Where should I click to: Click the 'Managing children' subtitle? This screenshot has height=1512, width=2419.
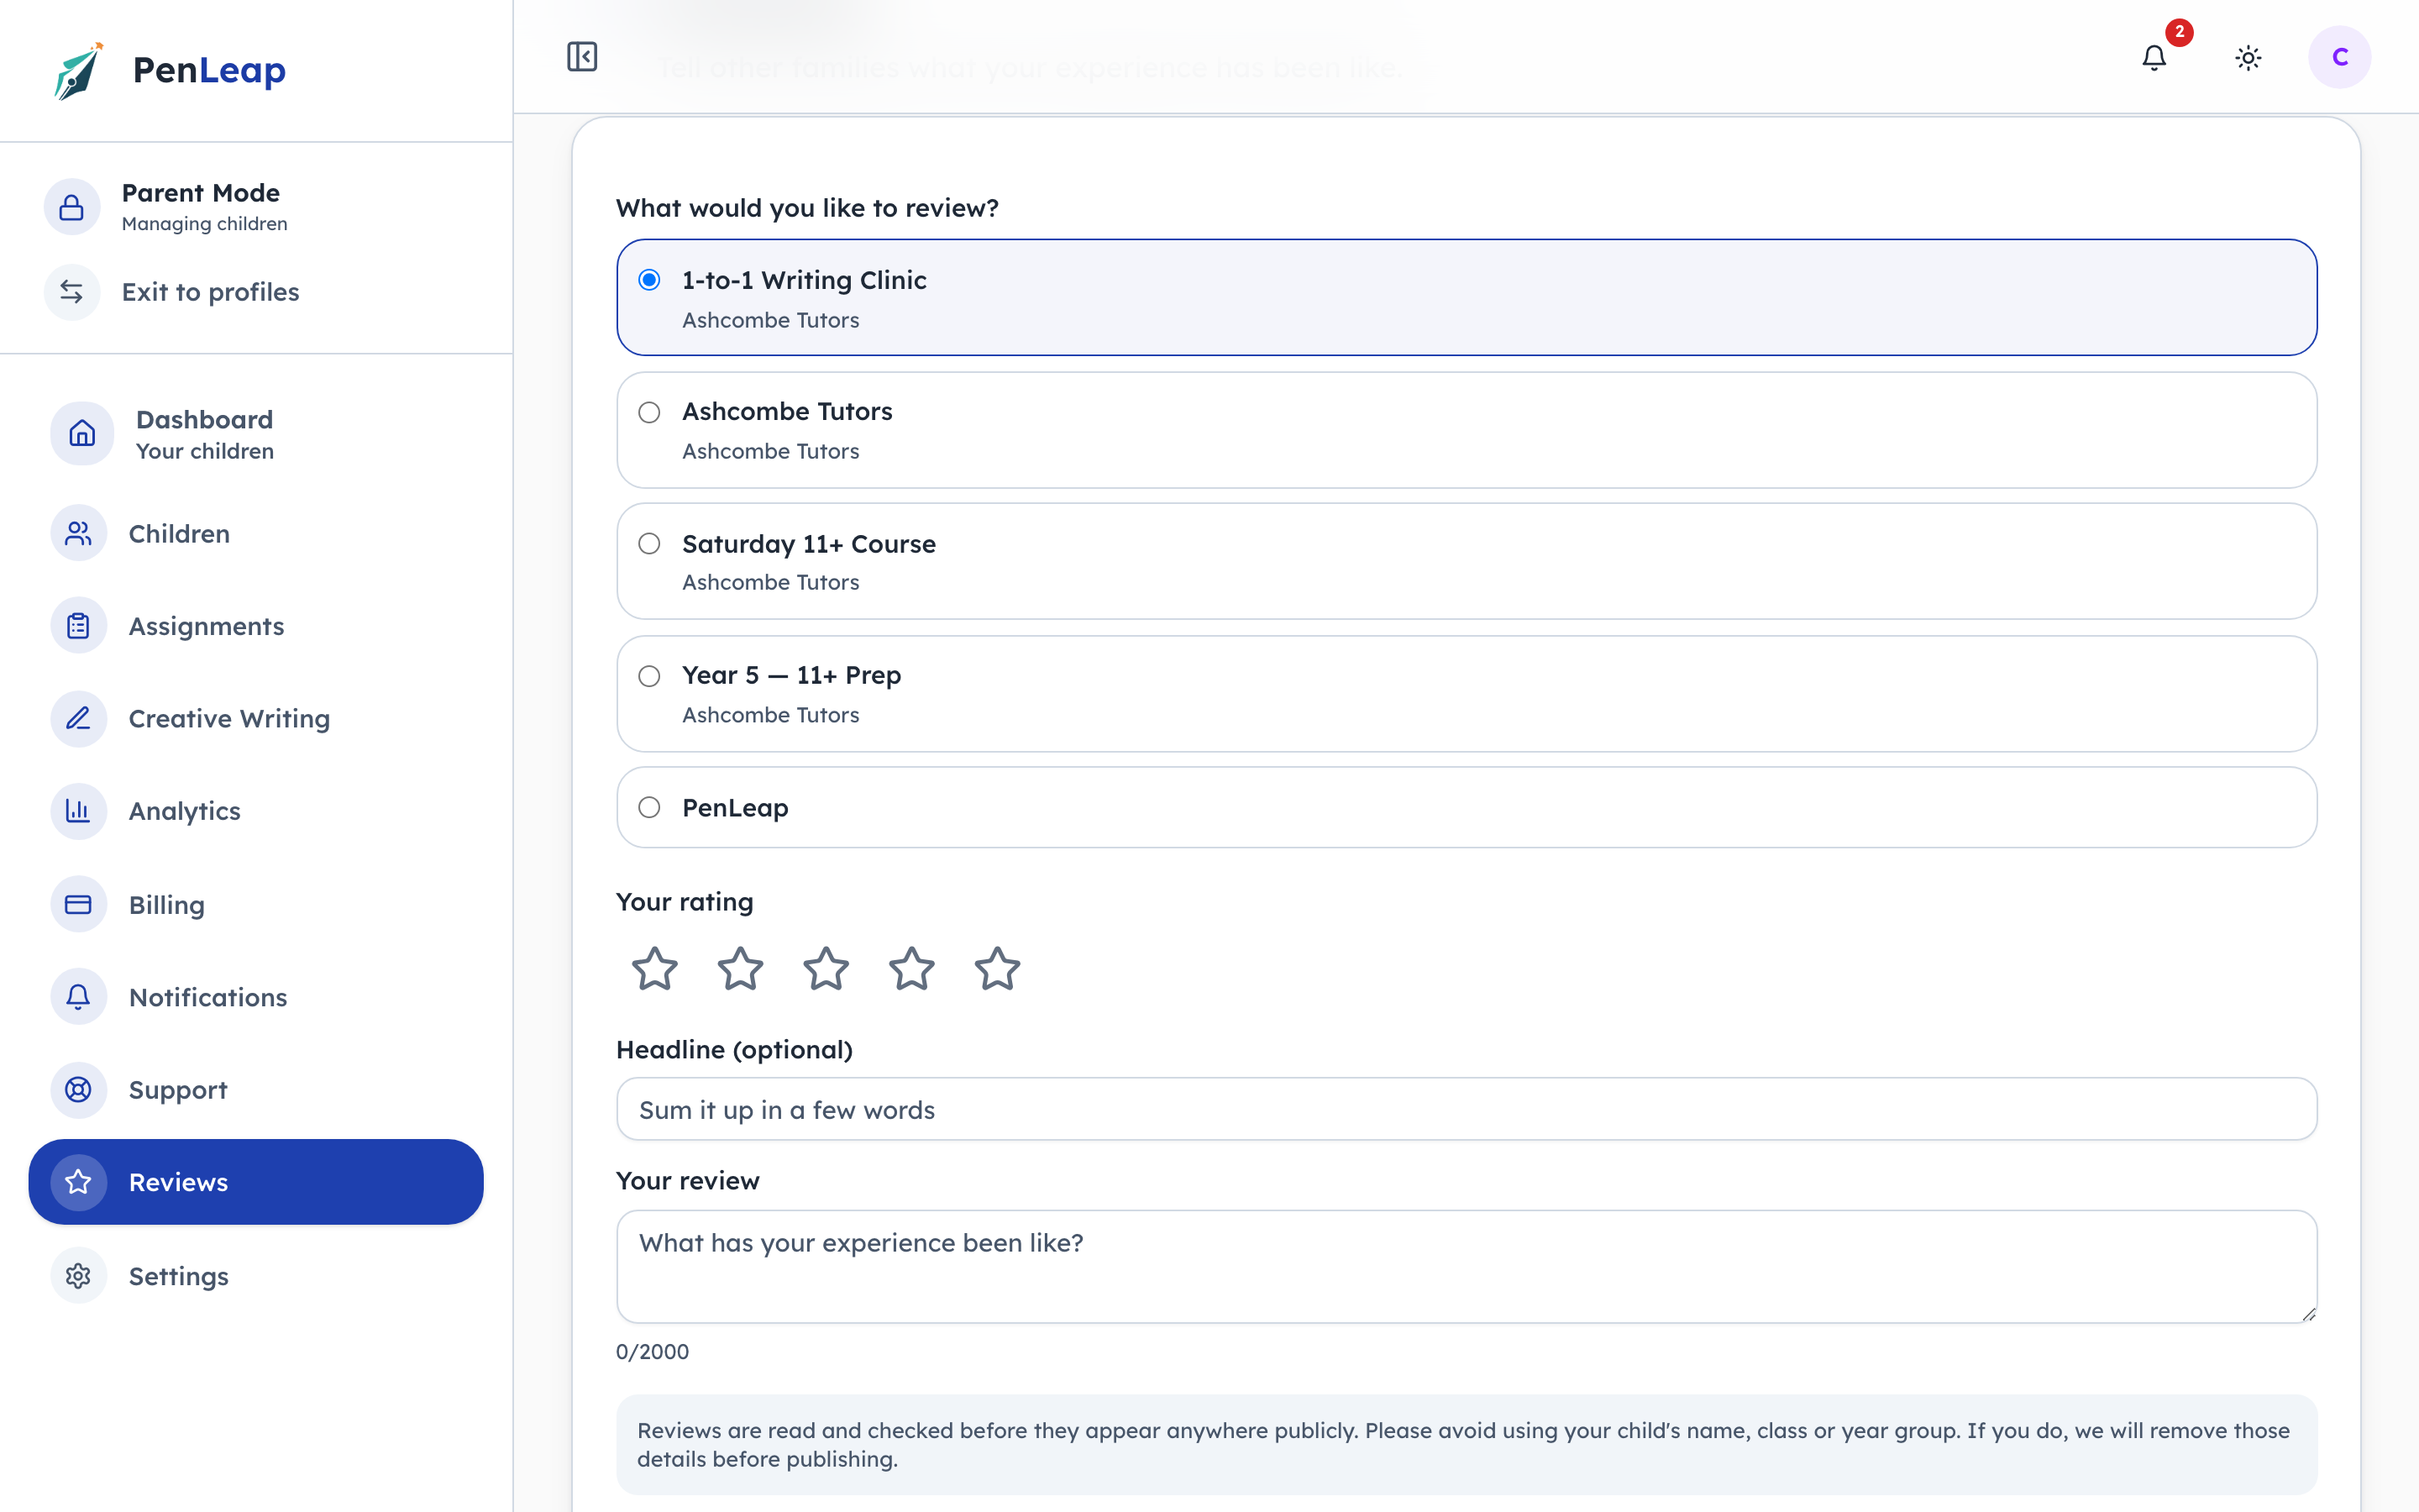[205, 224]
